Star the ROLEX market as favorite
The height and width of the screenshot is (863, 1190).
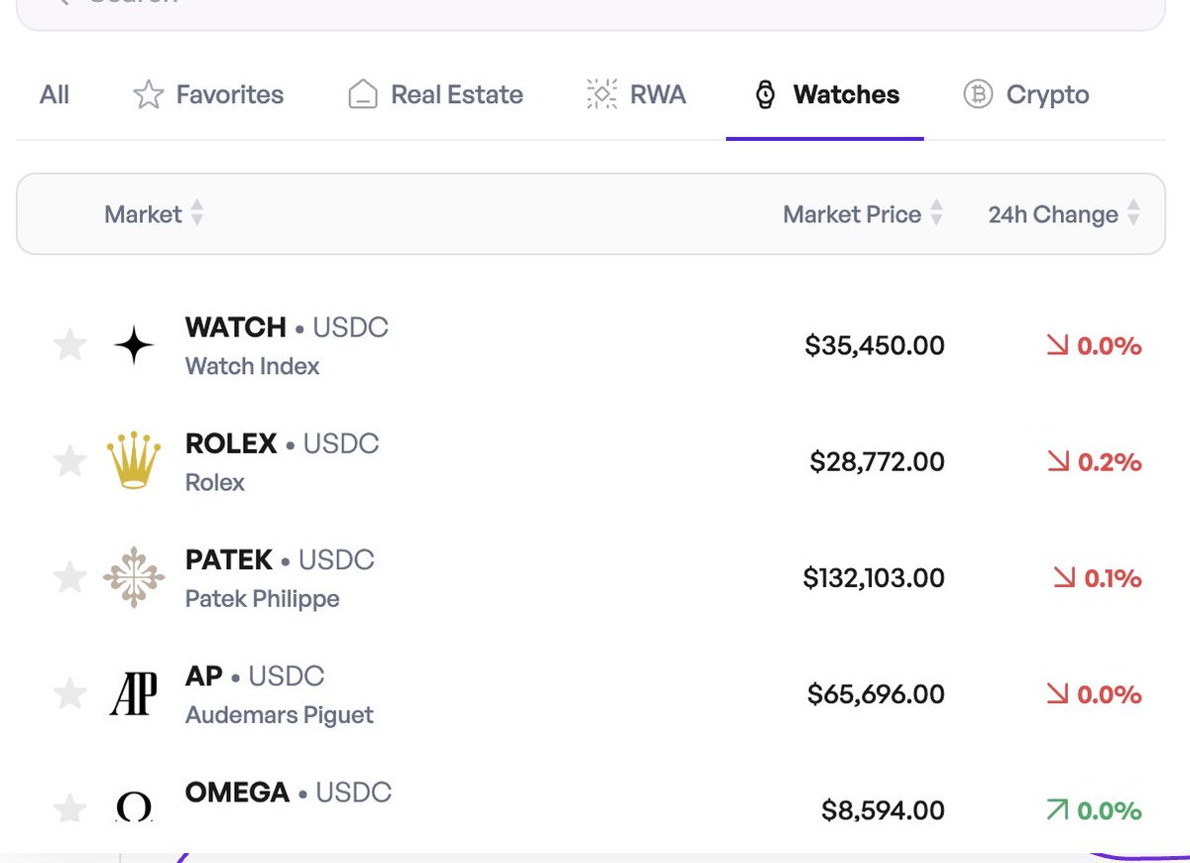[69, 462]
